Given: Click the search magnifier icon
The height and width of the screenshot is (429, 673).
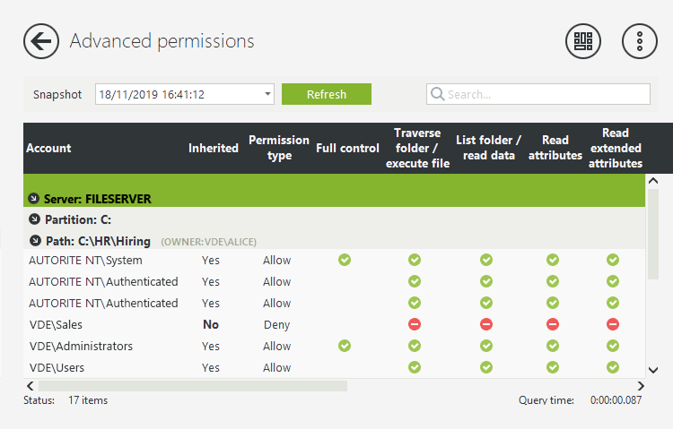Looking at the screenshot, I should click(438, 94).
